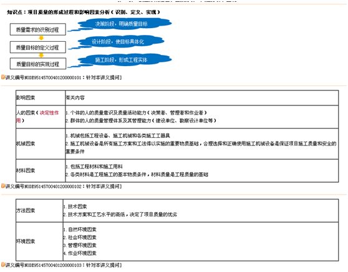Click the line 1. 包括工程材料和施工用料

point(94,167)
